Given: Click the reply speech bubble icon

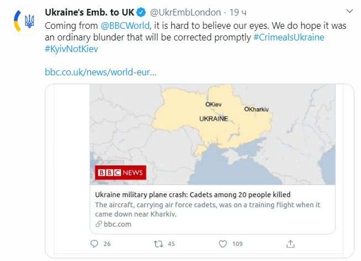Looking at the screenshot, I should (x=93, y=243).
